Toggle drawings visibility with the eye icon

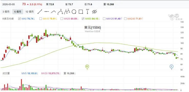pyautogui.click(x=94, y=12)
